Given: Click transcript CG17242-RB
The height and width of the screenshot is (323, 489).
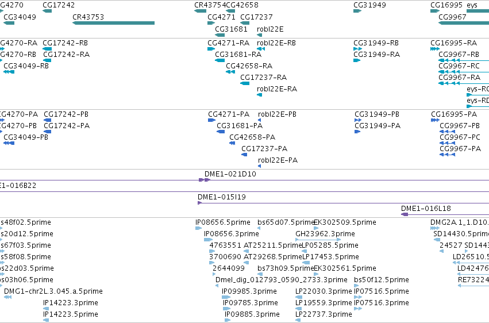Looking at the screenshot, I should [x=65, y=43].
